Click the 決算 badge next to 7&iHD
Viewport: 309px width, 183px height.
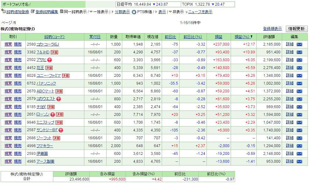54,52
